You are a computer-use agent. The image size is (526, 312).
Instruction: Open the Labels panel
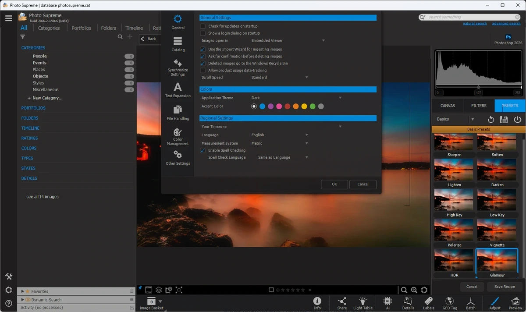point(429,303)
